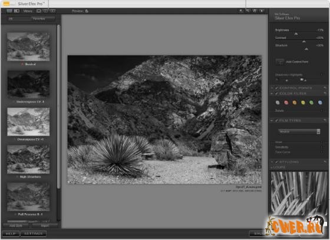Screen dimensions: 330x240
Task: Click the Add Control Point icon
Action: click(280, 62)
